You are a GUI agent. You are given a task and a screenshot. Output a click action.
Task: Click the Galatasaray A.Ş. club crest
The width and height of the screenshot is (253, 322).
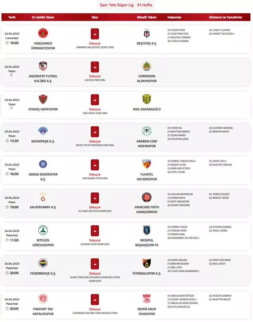(43, 197)
